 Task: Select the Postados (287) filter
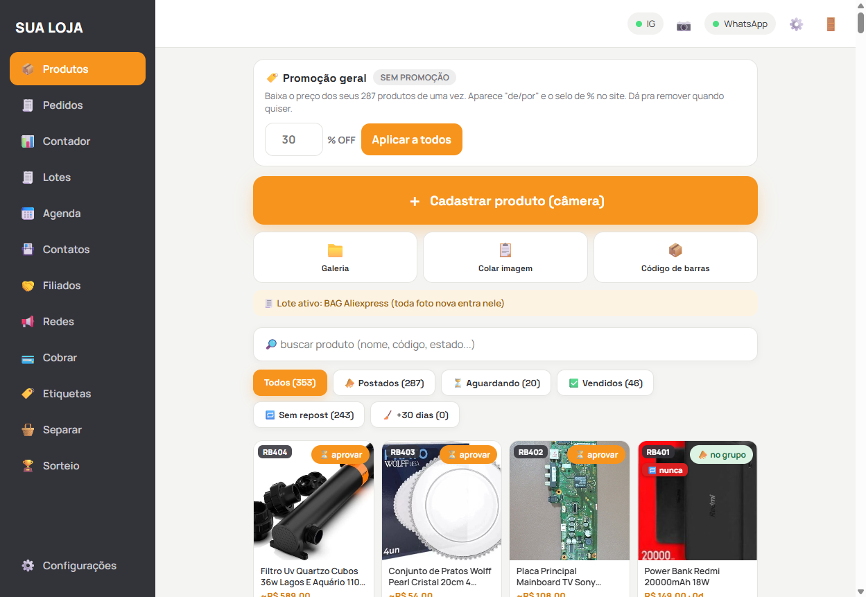tap(384, 383)
